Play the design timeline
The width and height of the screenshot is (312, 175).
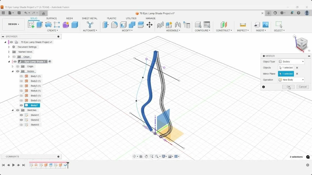[14, 165]
